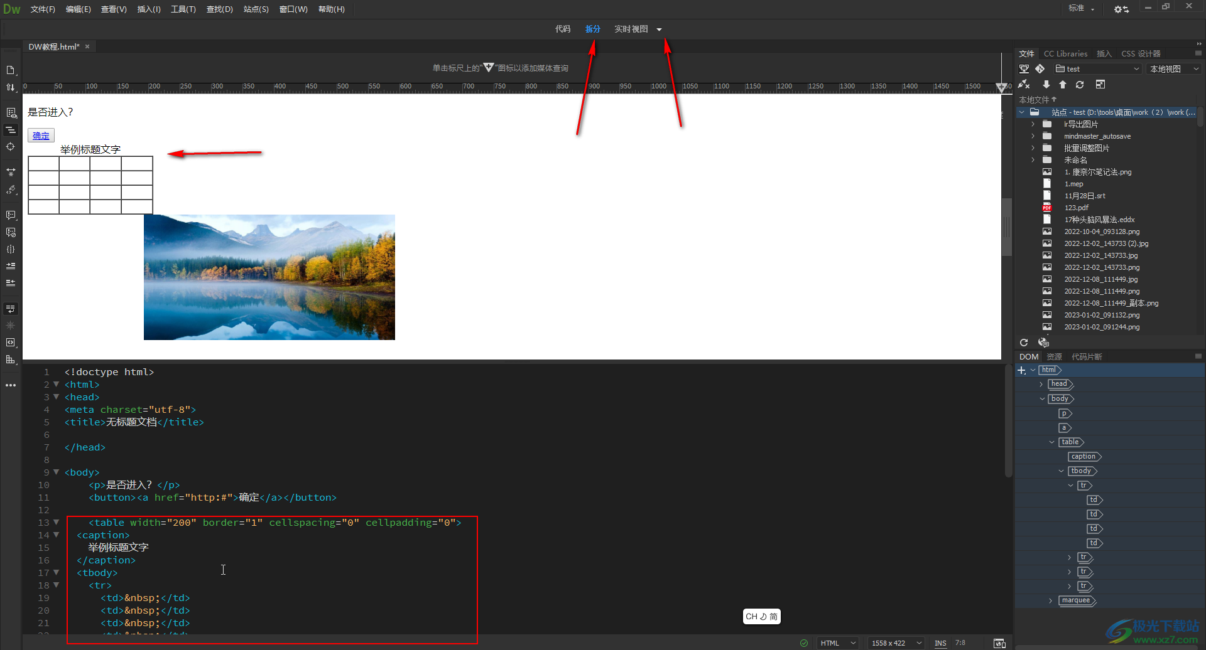1206x650 pixels.
Task: Click Put files up-arrow icon
Action: 1063,84
